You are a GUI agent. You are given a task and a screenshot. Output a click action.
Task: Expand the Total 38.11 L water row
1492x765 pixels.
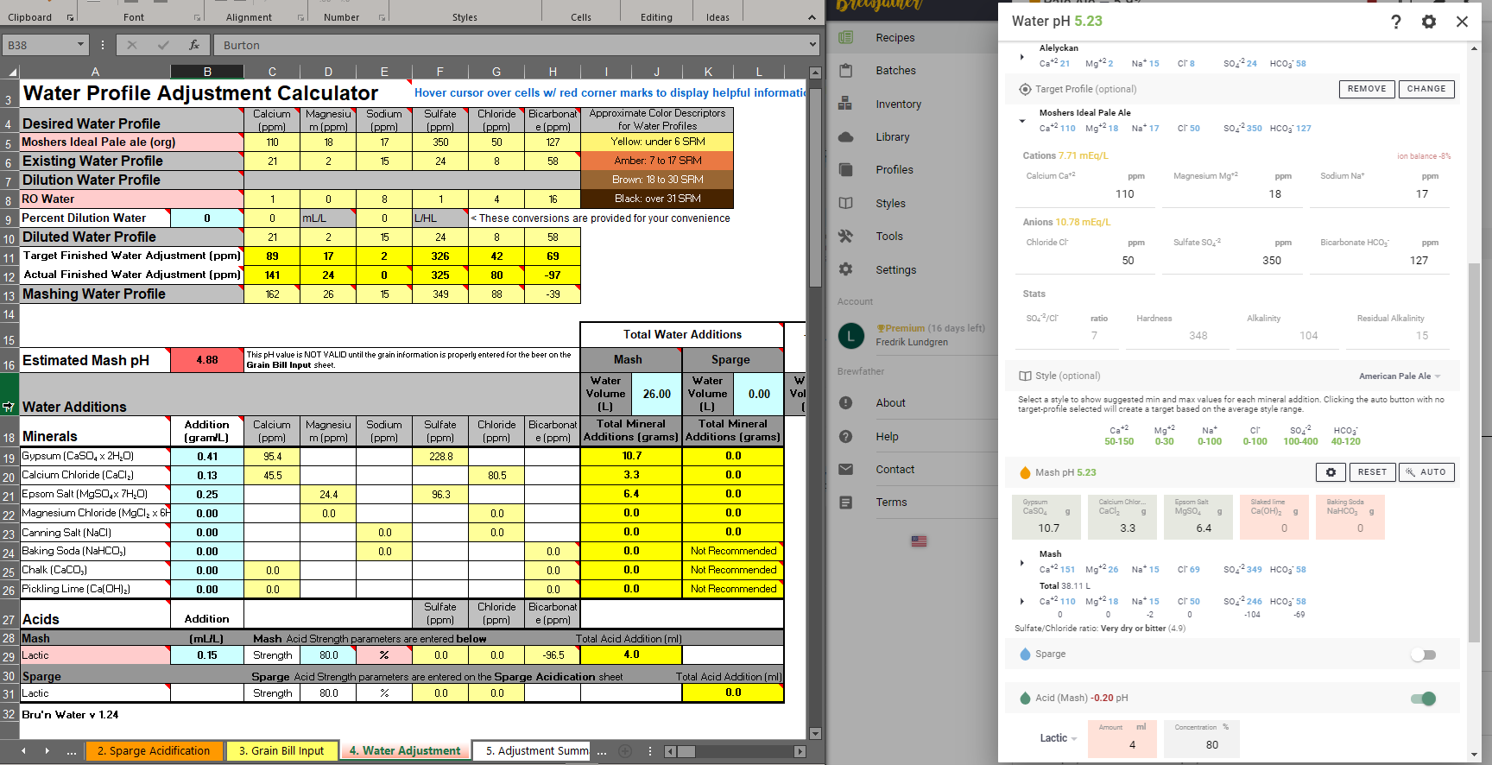[x=1022, y=601]
